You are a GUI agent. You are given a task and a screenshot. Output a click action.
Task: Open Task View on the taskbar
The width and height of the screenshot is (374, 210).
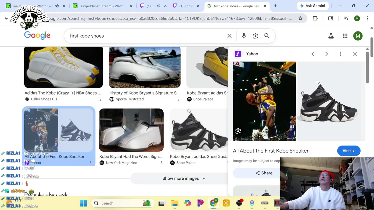point(161,203)
